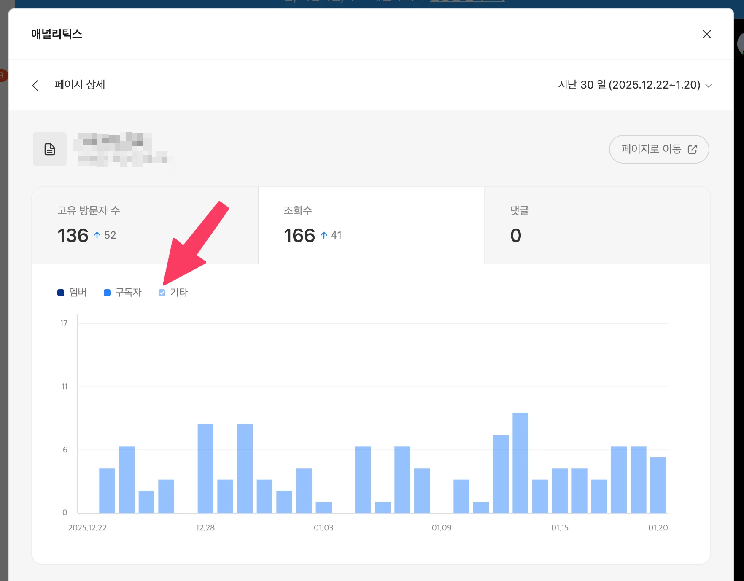The width and height of the screenshot is (744, 581).
Task: Open the 지난 30 일 date range dropdown
Action: point(628,85)
